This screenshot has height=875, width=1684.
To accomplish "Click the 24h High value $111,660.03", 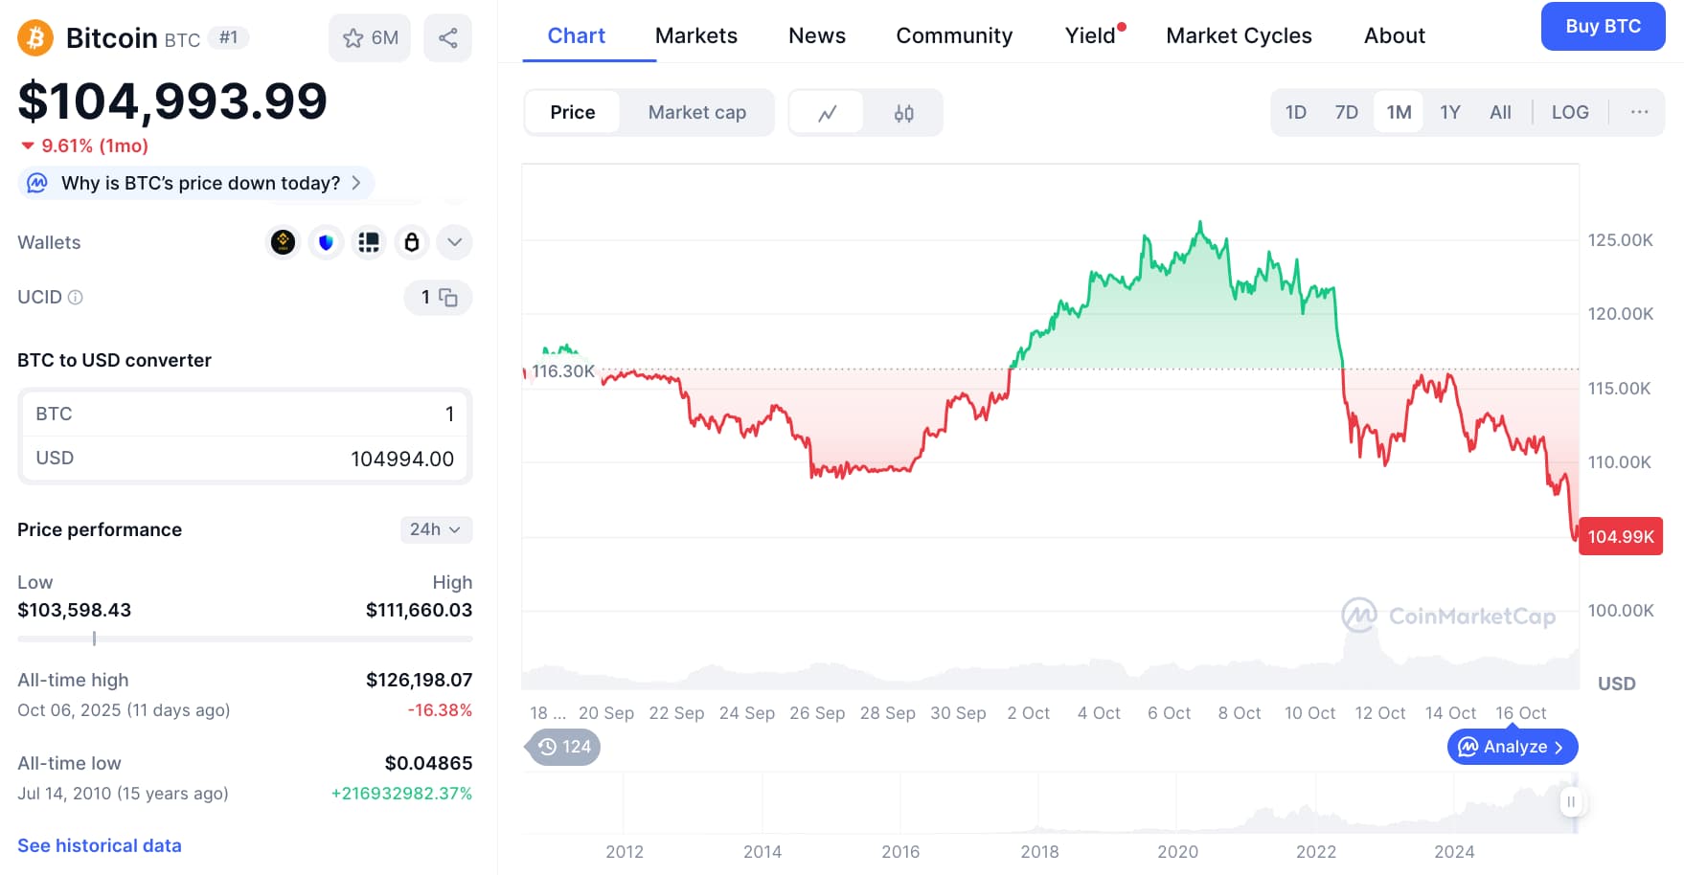I will pyautogui.click(x=419, y=610).
